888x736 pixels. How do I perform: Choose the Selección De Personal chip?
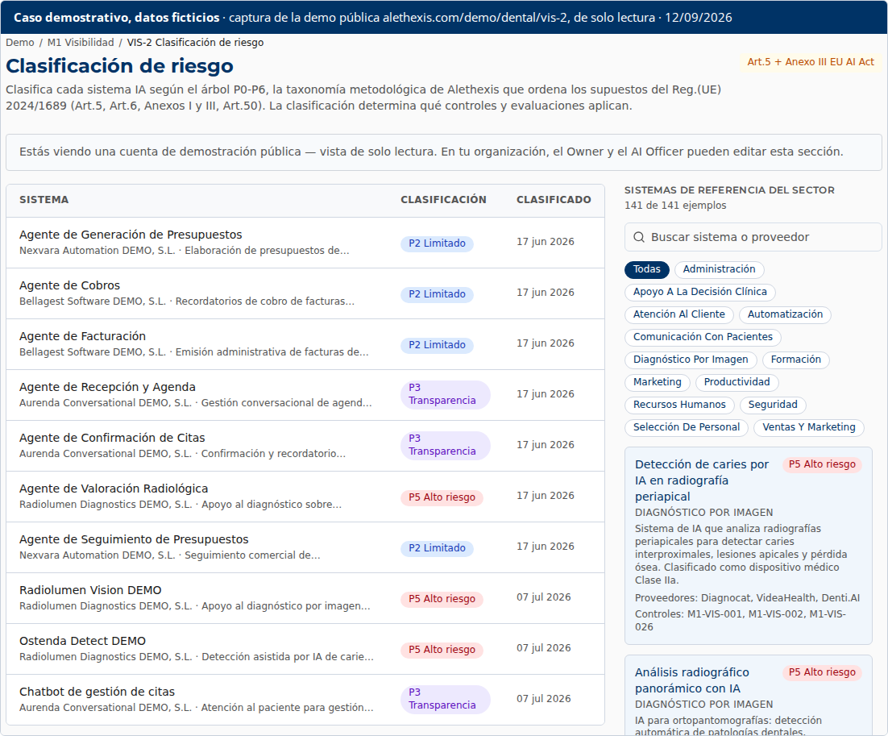(687, 428)
